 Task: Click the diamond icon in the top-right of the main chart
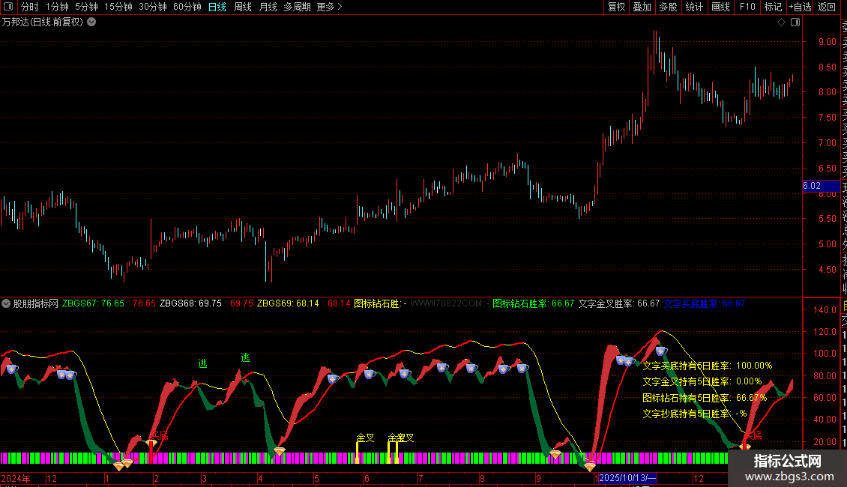coord(781,22)
